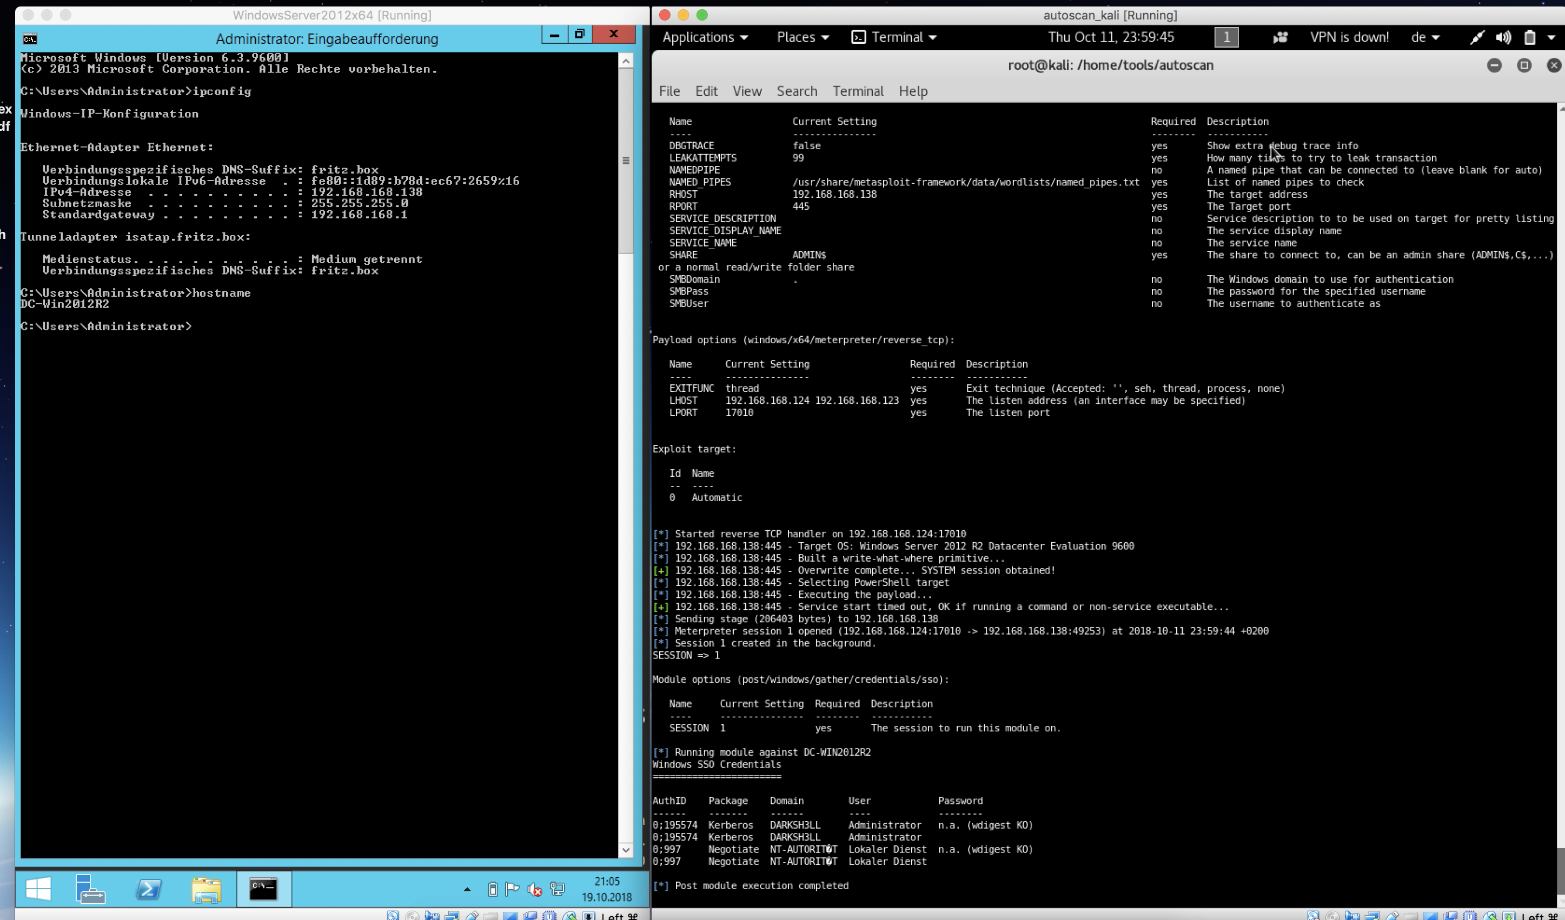Click the CPU chip icon in Kali VM status bar

[1470, 916]
